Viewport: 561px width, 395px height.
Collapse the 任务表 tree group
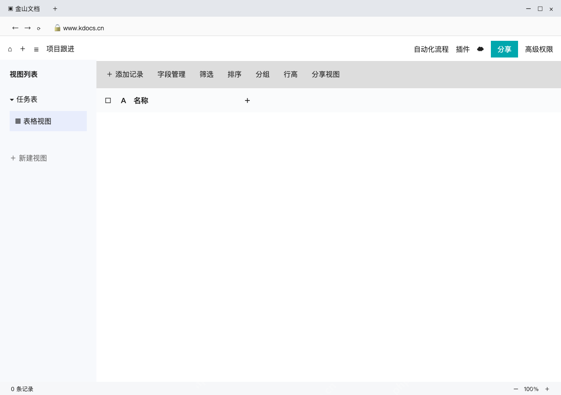pos(12,100)
